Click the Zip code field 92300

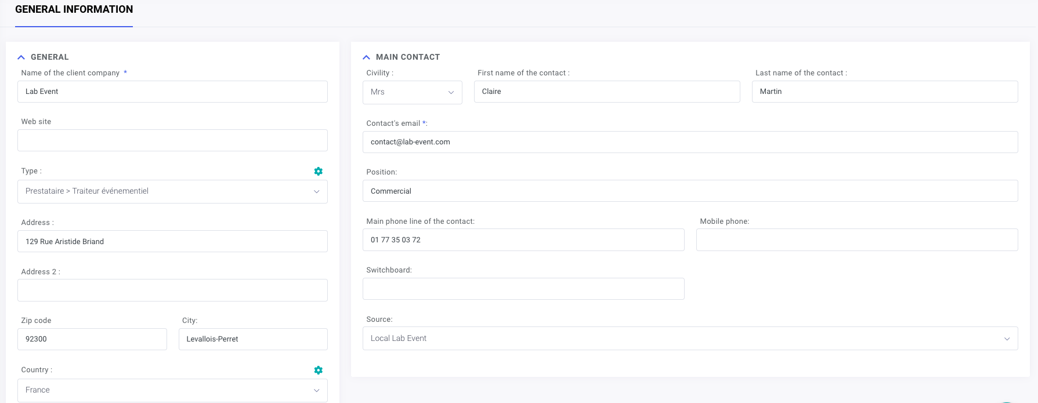point(92,339)
